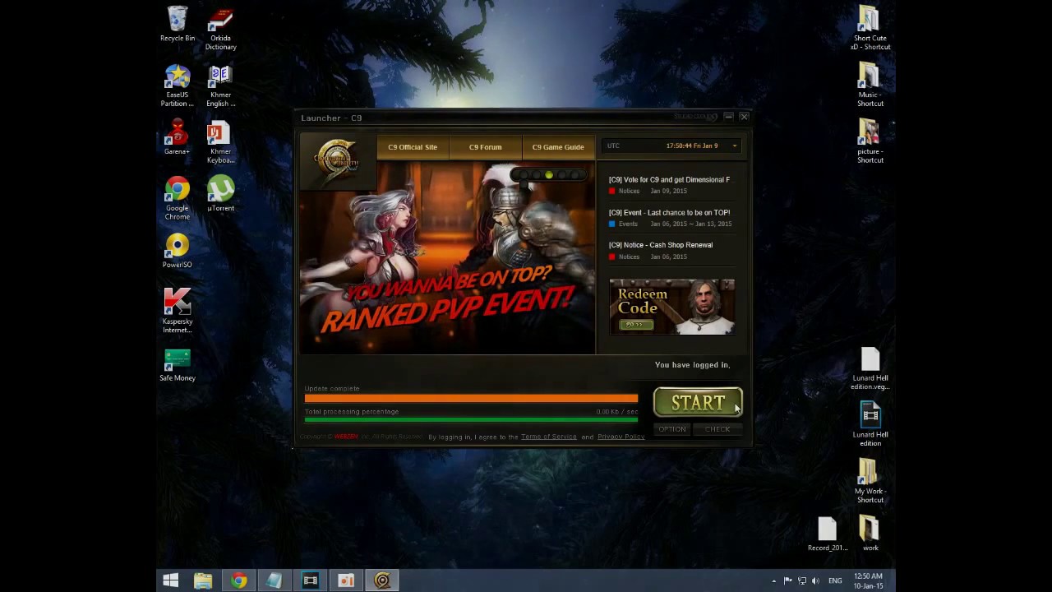
Task: Select the Garena+ desktop icon
Action: [x=178, y=137]
